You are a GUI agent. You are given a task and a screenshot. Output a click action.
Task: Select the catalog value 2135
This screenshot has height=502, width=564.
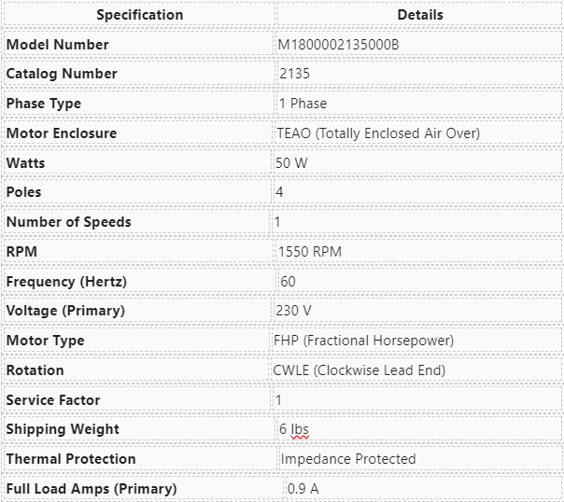pos(294,74)
